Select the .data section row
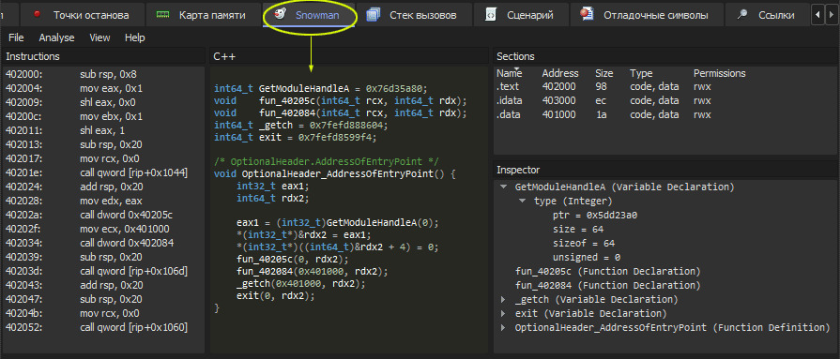 [x=664, y=114]
